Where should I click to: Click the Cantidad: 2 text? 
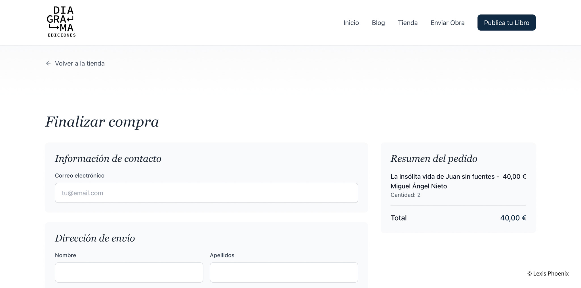[405, 195]
